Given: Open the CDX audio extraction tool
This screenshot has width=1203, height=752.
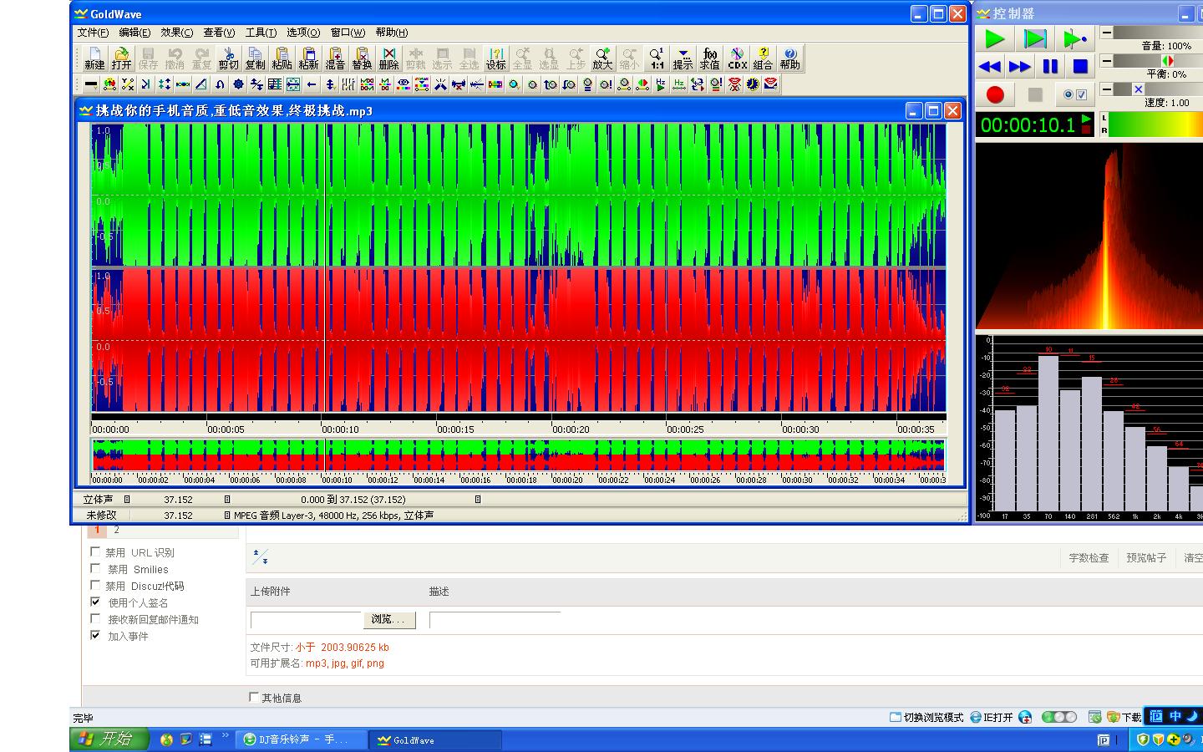Looking at the screenshot, I should pos(737,58).
